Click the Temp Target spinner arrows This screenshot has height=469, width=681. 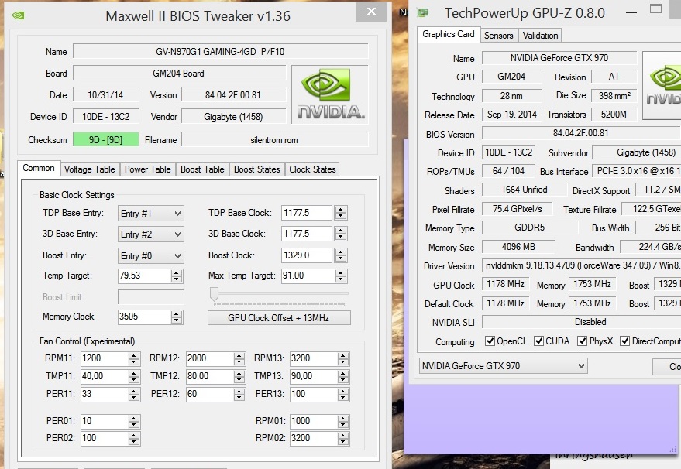point(177,276)
